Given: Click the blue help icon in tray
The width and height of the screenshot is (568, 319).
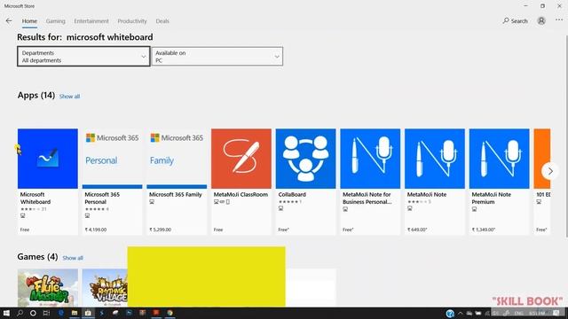Looking at the screenshot, I should (x=450, y=313).
